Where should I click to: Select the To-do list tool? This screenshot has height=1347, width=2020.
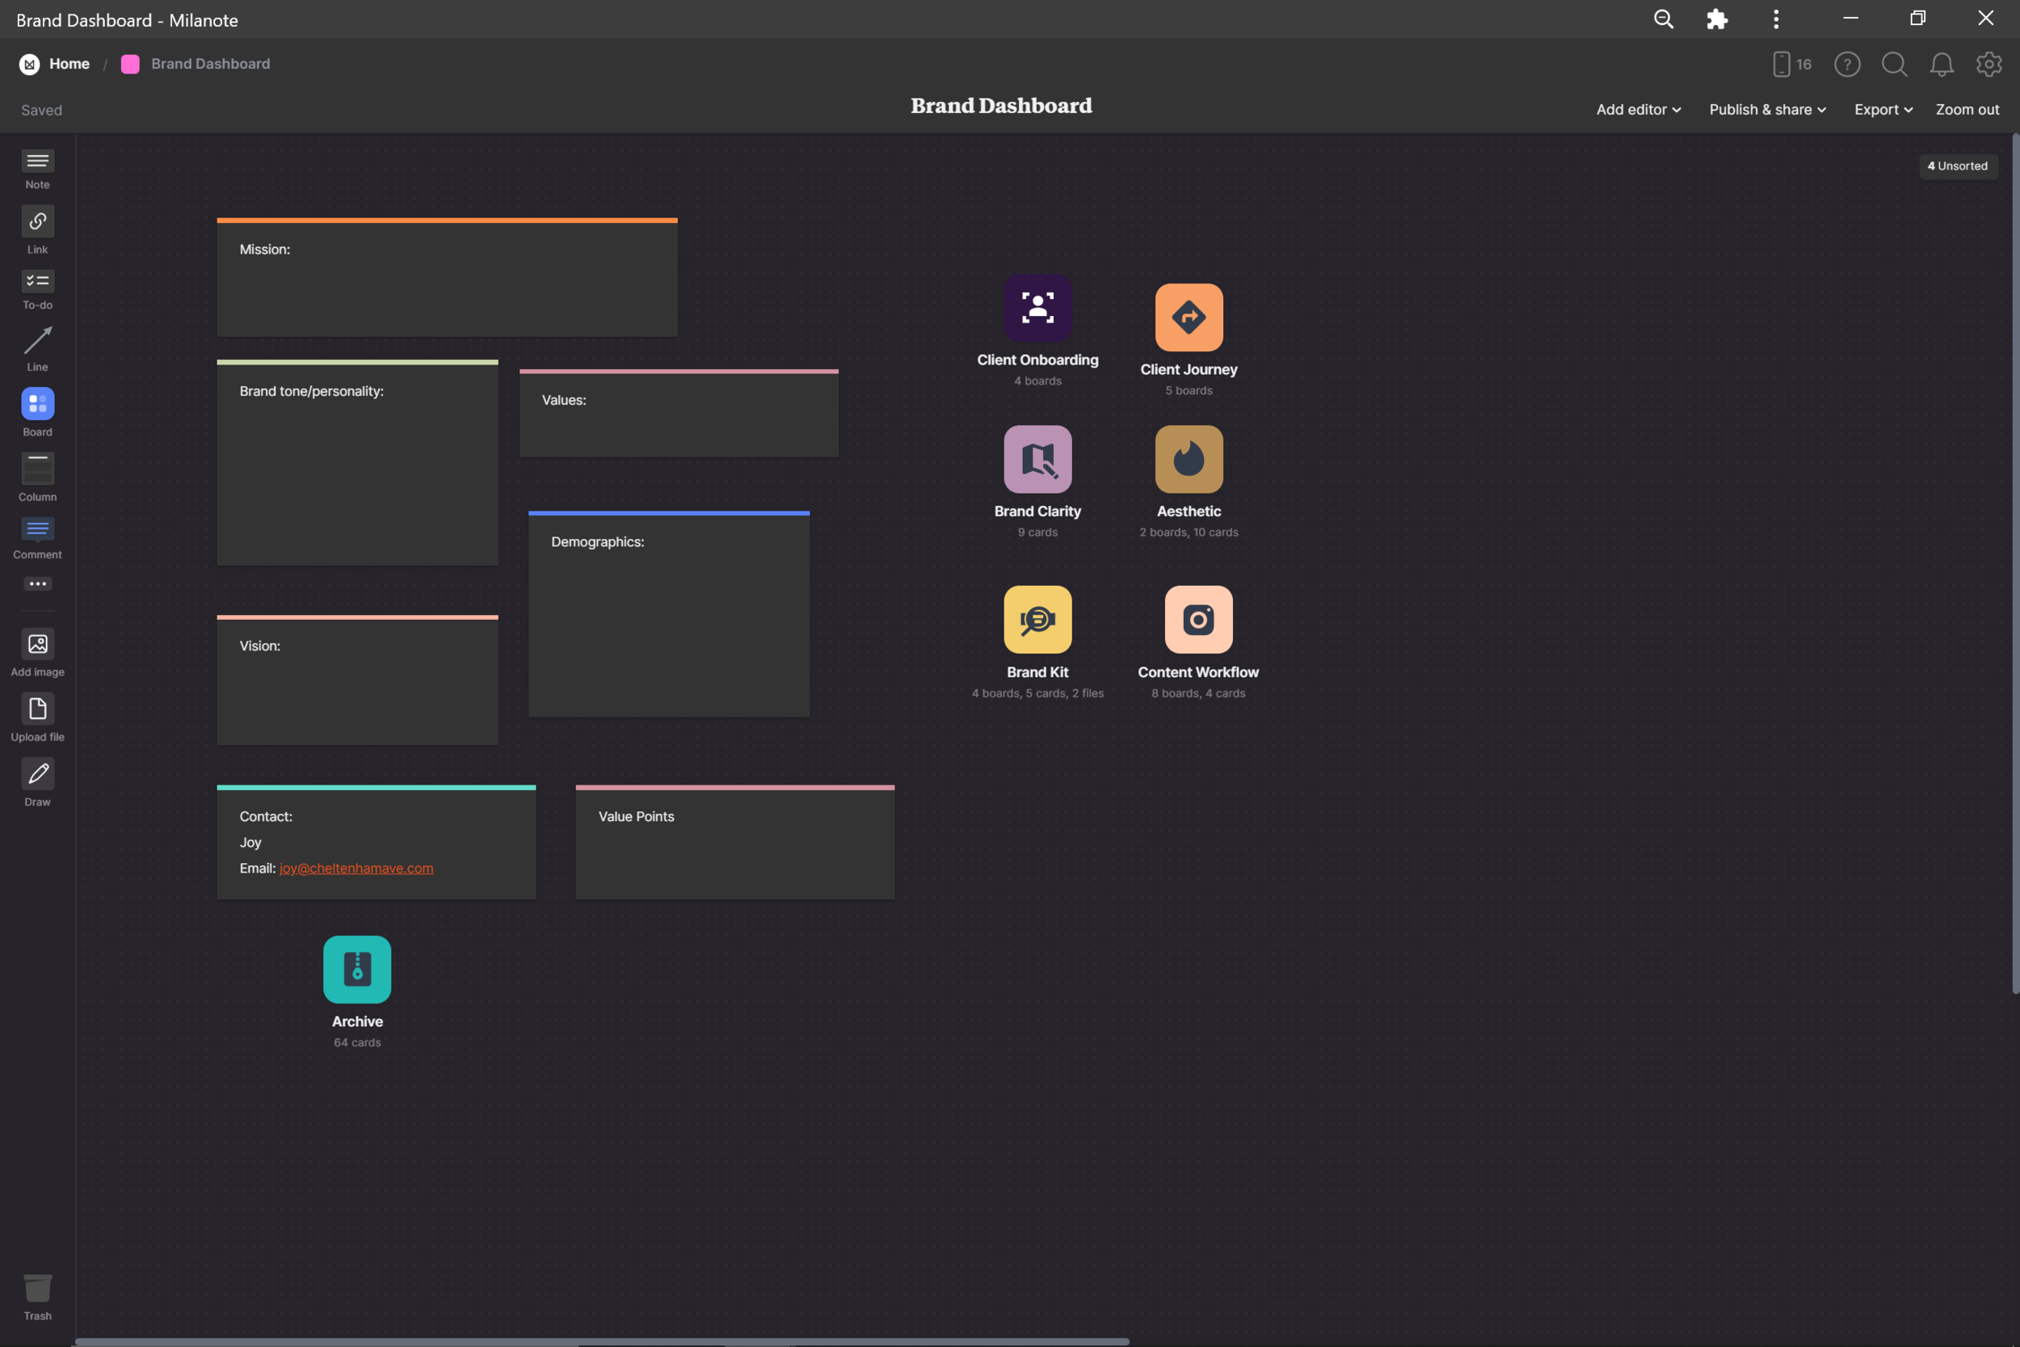click(38, 282)
